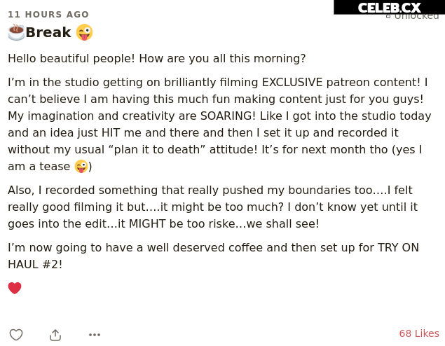Open the three-dot more options menu
Viewport: 445px width, 346px height.
click(x=95, y=335)
